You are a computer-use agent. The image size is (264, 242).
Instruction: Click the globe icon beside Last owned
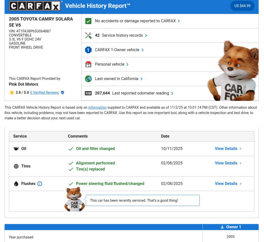(88, 79)
